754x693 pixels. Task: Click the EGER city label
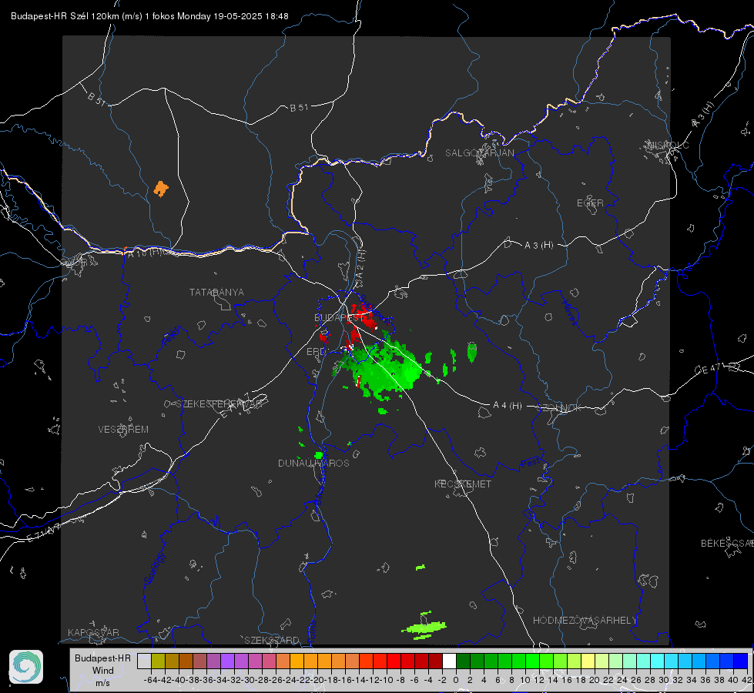[590, 203]
